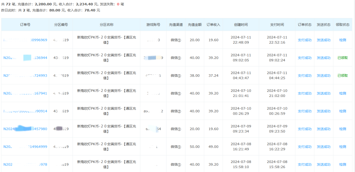Click 发送成功 for the 2024-07-09 09:23:34 order
The image size is (355, 172).
[x=323, y=129]
